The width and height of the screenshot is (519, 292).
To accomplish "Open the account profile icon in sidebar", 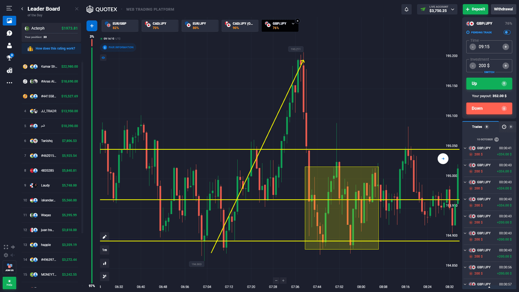I will (x=9, y=46).
